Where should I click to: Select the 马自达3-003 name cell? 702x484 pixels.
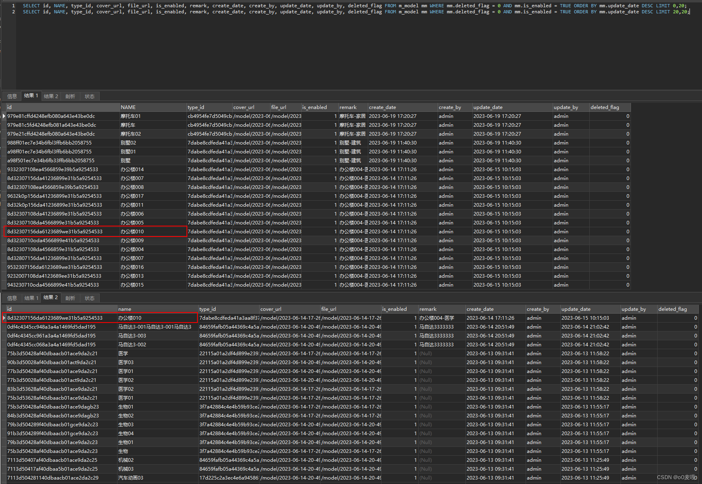pos(157,336)
